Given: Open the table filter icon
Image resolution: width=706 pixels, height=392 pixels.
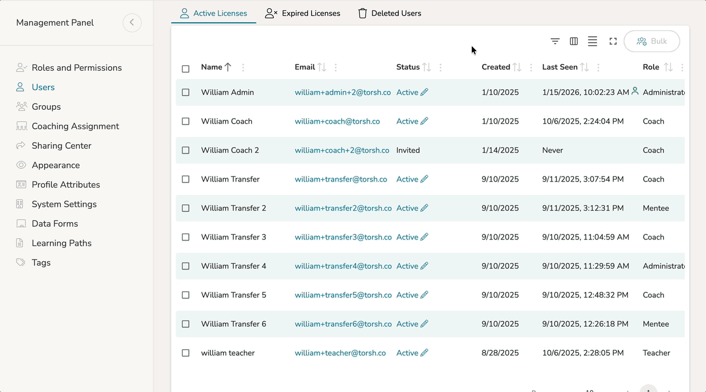Looking at the screenshot, I should [x=555, y=41].
